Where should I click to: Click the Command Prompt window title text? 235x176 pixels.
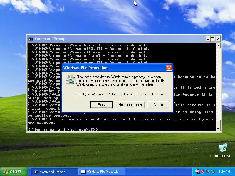[51, 39]
